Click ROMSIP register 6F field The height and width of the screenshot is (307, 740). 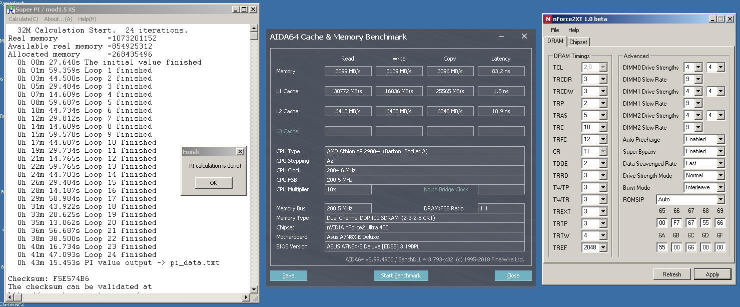point(720,247)
